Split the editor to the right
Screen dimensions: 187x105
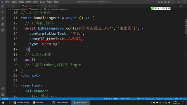point(181,6)
